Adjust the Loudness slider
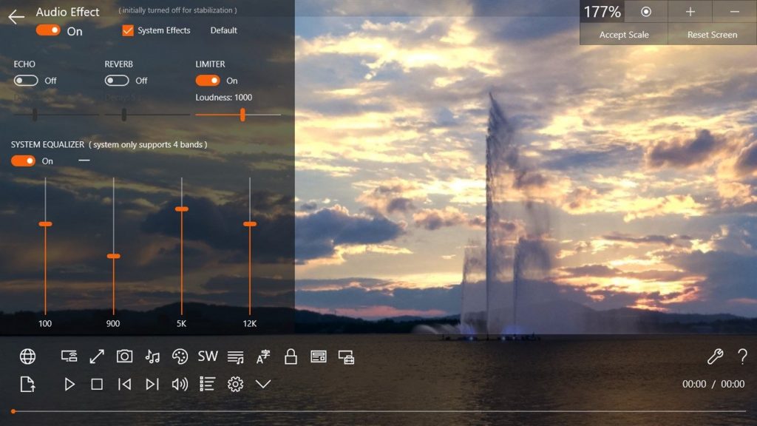The height and width of the screenshot is (426, 757). pyautogui.click(x=242, y=115)
